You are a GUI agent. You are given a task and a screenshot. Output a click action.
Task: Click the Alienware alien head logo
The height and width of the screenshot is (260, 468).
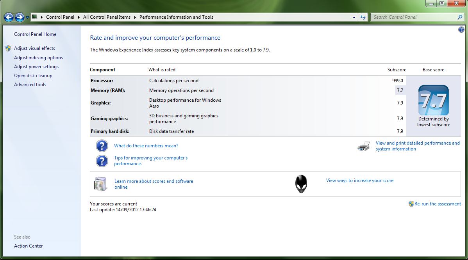point(301,184)
